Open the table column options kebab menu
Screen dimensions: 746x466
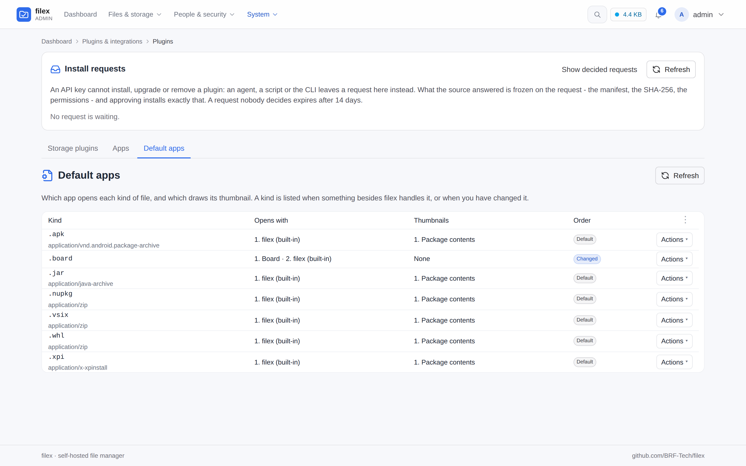685,220
